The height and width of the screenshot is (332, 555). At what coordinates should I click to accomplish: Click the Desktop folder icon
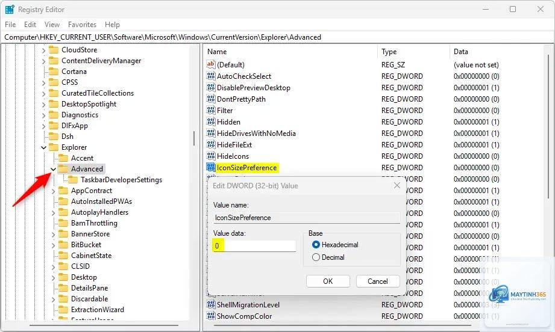[x=63, y=277]
